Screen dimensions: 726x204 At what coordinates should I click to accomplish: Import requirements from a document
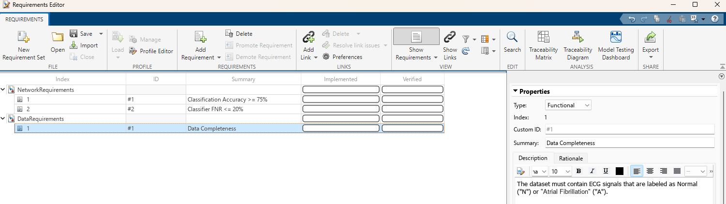(x=83, y=45)
